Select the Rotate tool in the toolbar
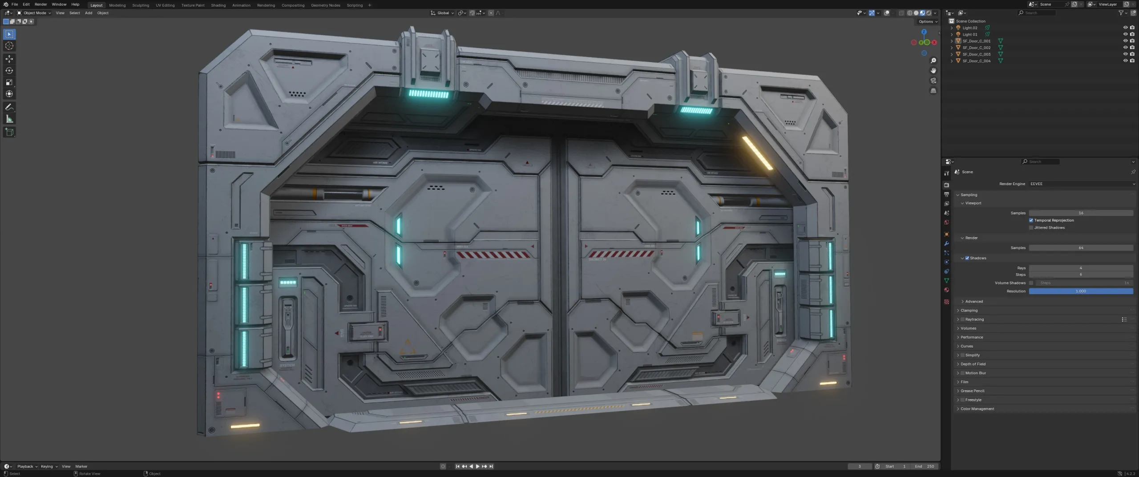Screen dimensions: 1139x477 9,70
